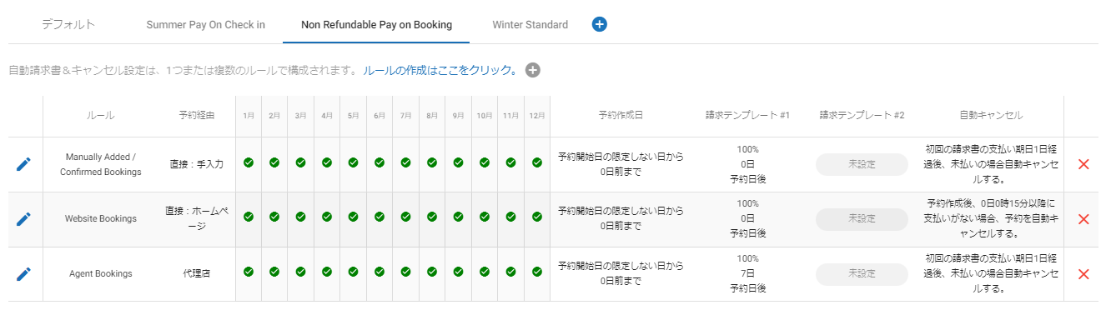The width and height of the screenshot is (1106, 310).
Task: Toggle 12月 checkmark for Agent Bookings
Action: (537, 271)
